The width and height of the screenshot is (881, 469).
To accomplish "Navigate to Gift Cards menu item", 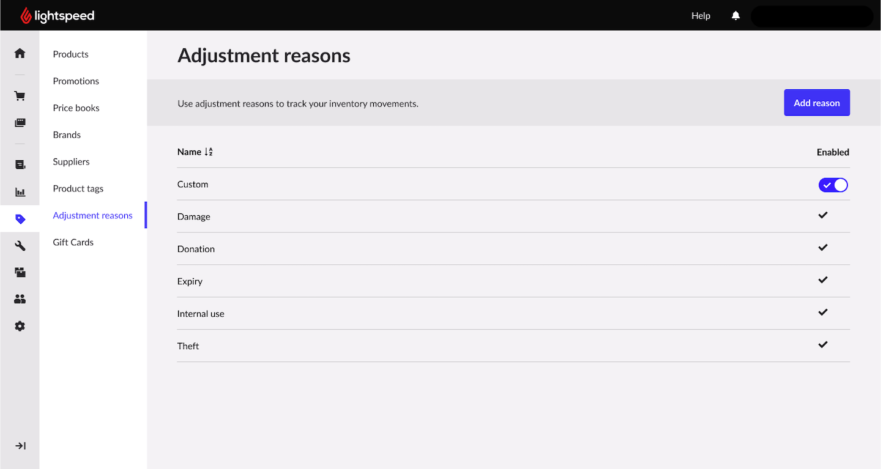I will (x=73, y=243).
